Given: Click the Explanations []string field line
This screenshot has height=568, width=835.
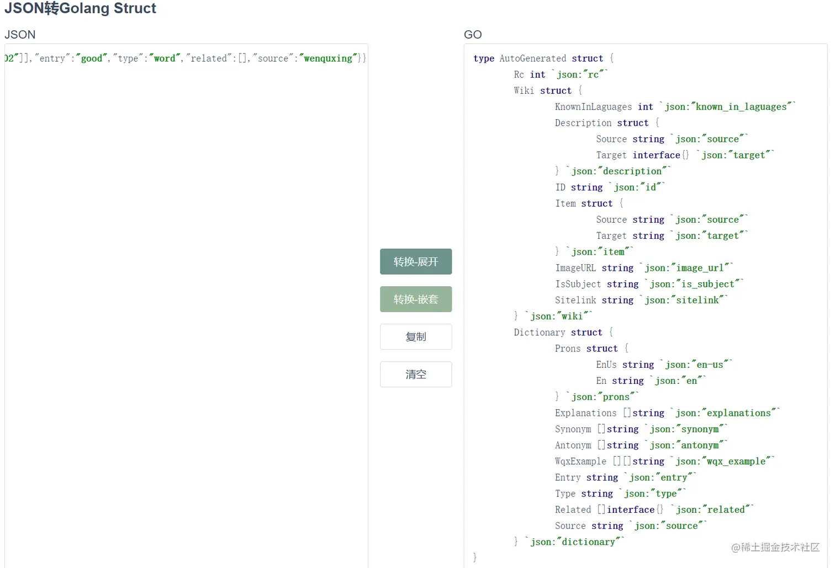Looking at the screenshot, I should pyautogui.click(x=668, y=412).
